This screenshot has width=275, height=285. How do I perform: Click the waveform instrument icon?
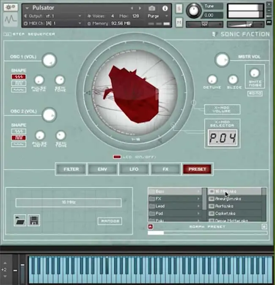click(11, 19)
